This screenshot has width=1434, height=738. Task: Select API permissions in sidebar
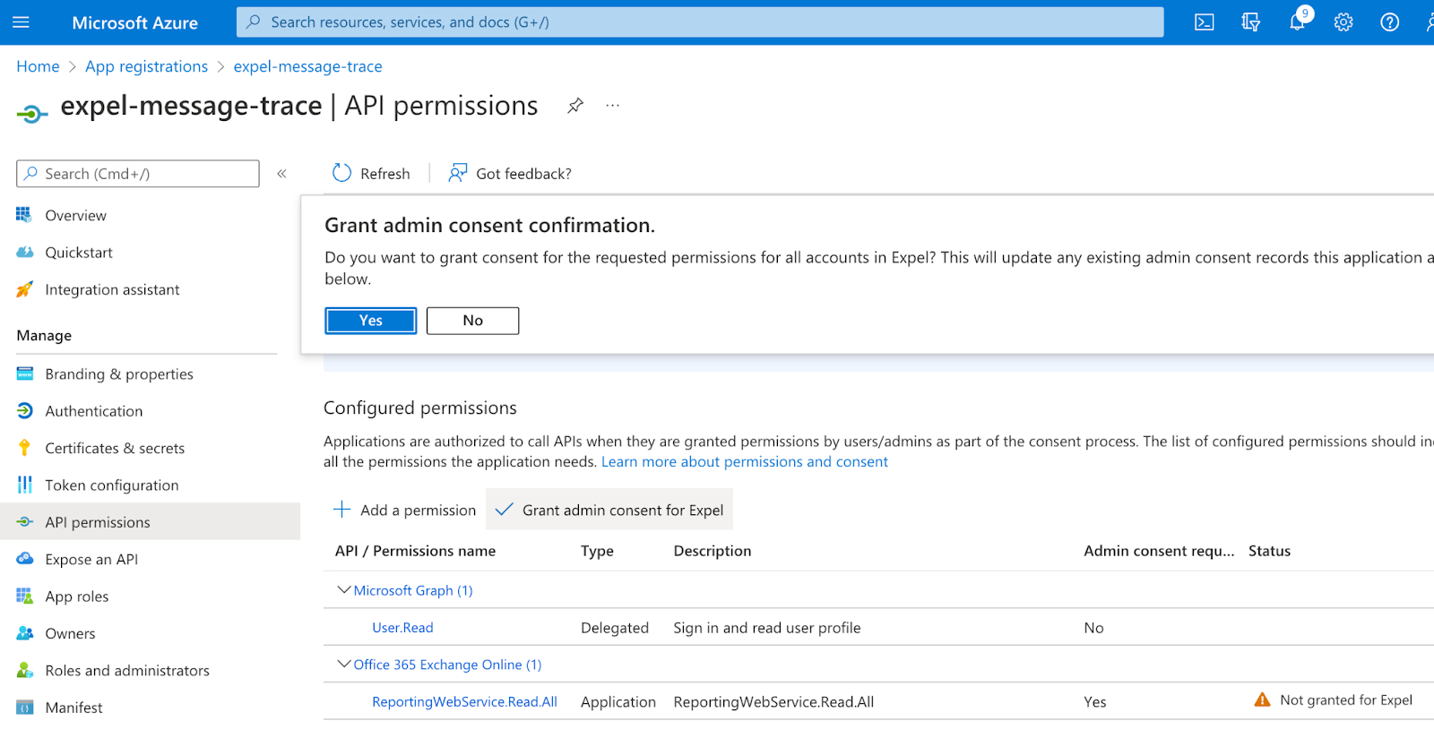(x=150, y=522)
